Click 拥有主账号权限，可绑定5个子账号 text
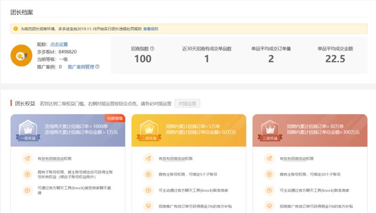Image resolution: width=376 pixels, height=213 pixels. [x=188, y=175]
